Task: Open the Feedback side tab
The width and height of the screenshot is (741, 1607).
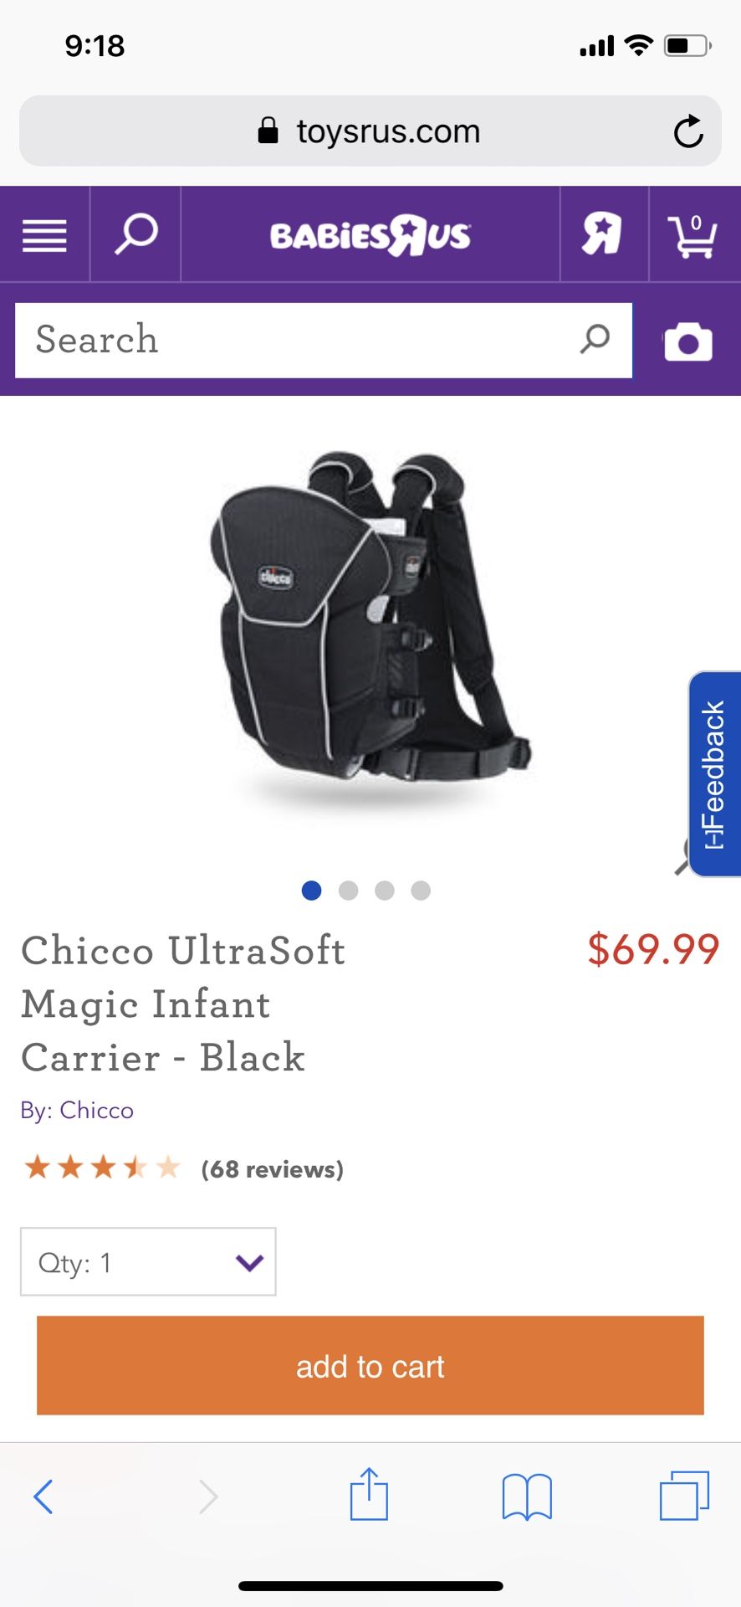Action: (714, 774)
